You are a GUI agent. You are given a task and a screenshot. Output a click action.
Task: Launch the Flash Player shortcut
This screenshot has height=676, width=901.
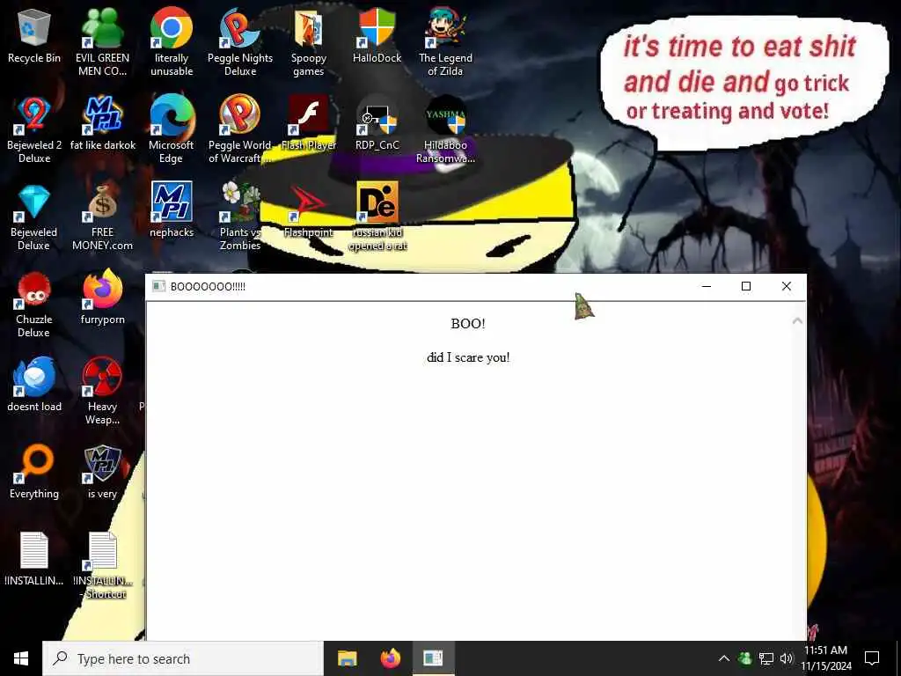click(x=309, y=123)
